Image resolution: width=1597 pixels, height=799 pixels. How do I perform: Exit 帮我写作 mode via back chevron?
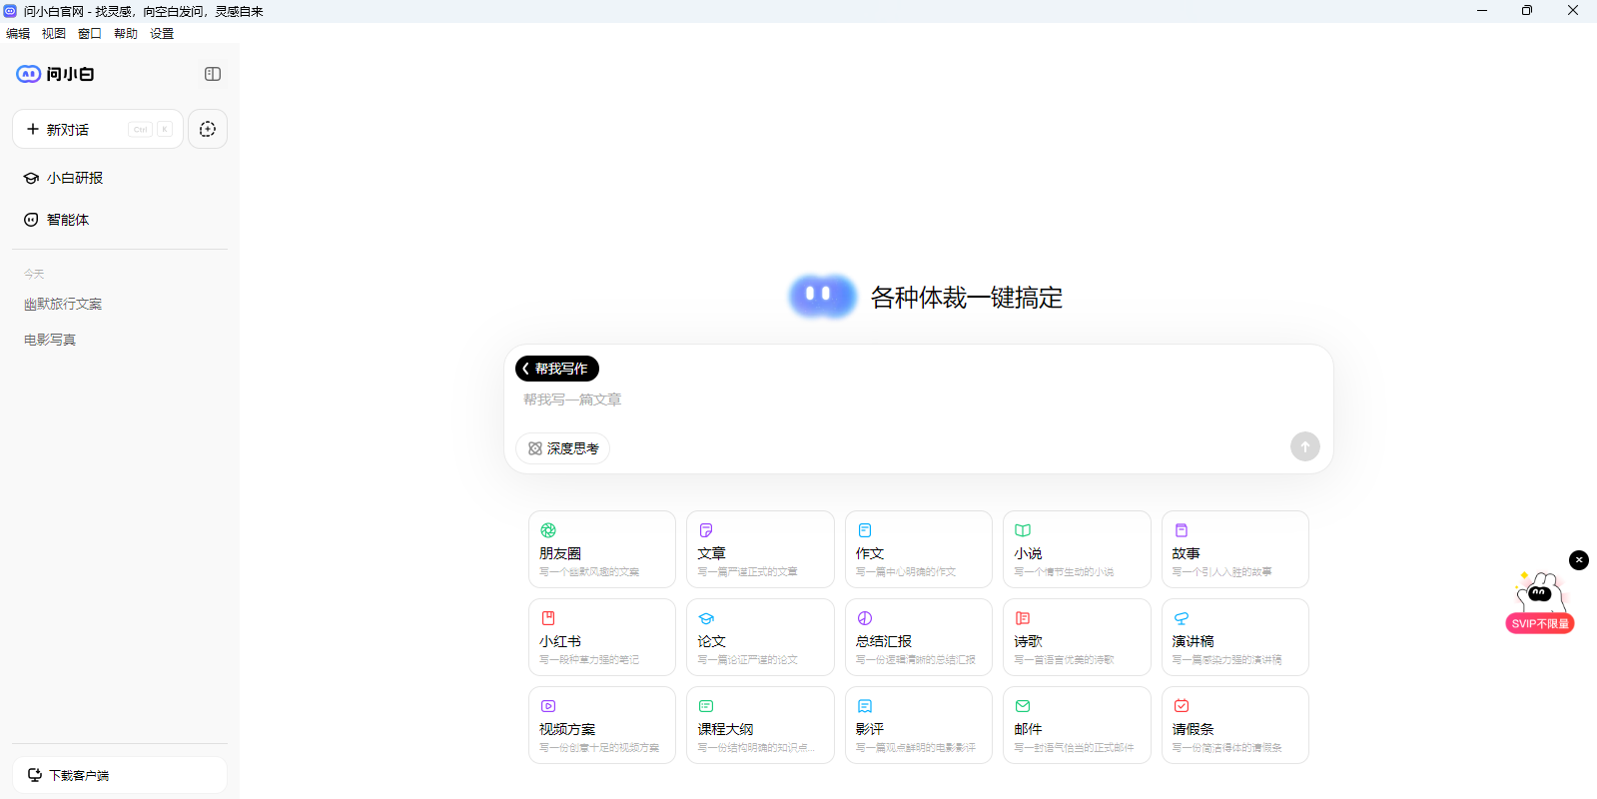coord(526,369)
